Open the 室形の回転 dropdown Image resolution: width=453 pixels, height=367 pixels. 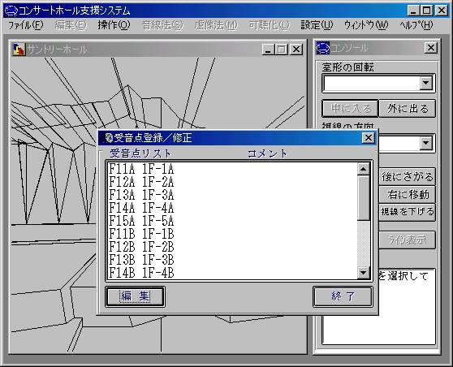click(x=426, y=84)
